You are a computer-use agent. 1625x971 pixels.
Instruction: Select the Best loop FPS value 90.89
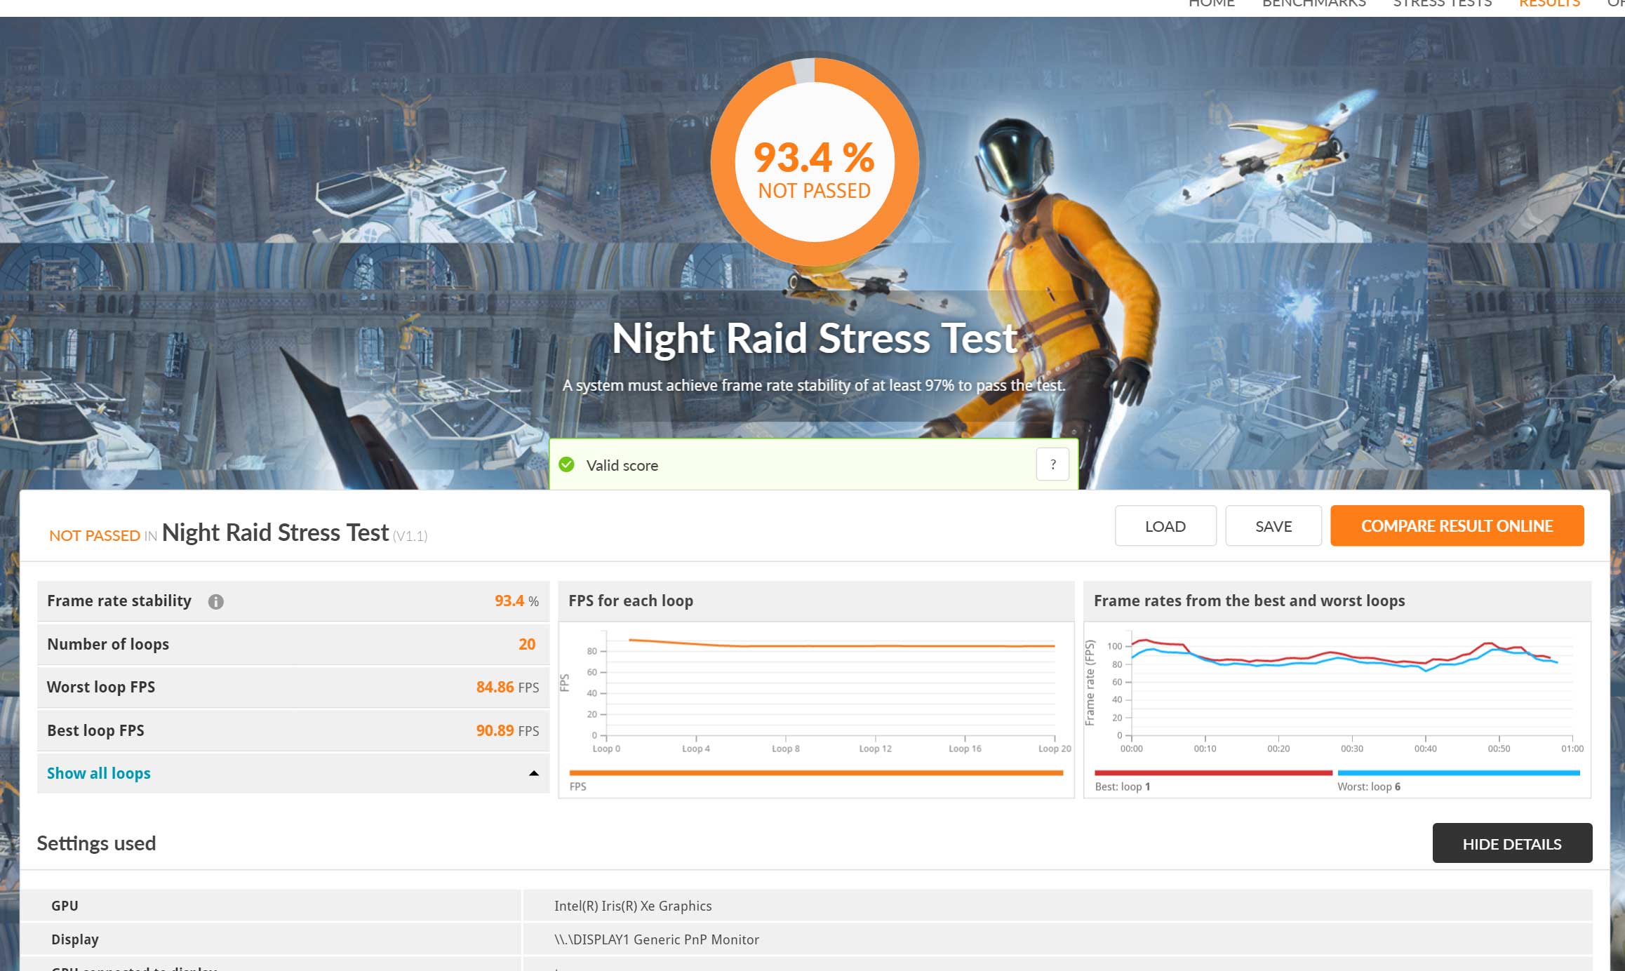coord(495,730)
